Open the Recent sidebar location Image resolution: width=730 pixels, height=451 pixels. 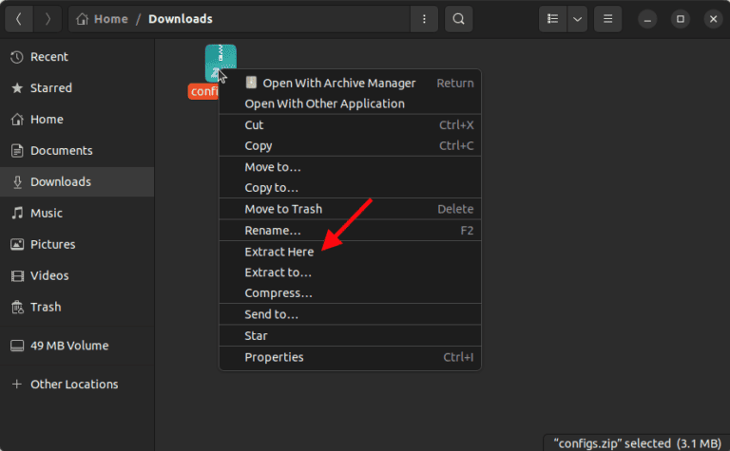click(48, 57)
